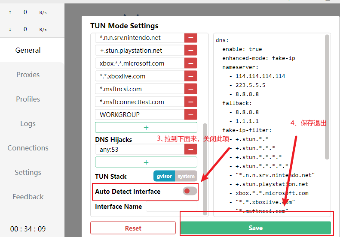Remove the any:53 DNS hijack
Image resolution: width=340 pixels, height=237 pixels.
[x=190, y=150]
